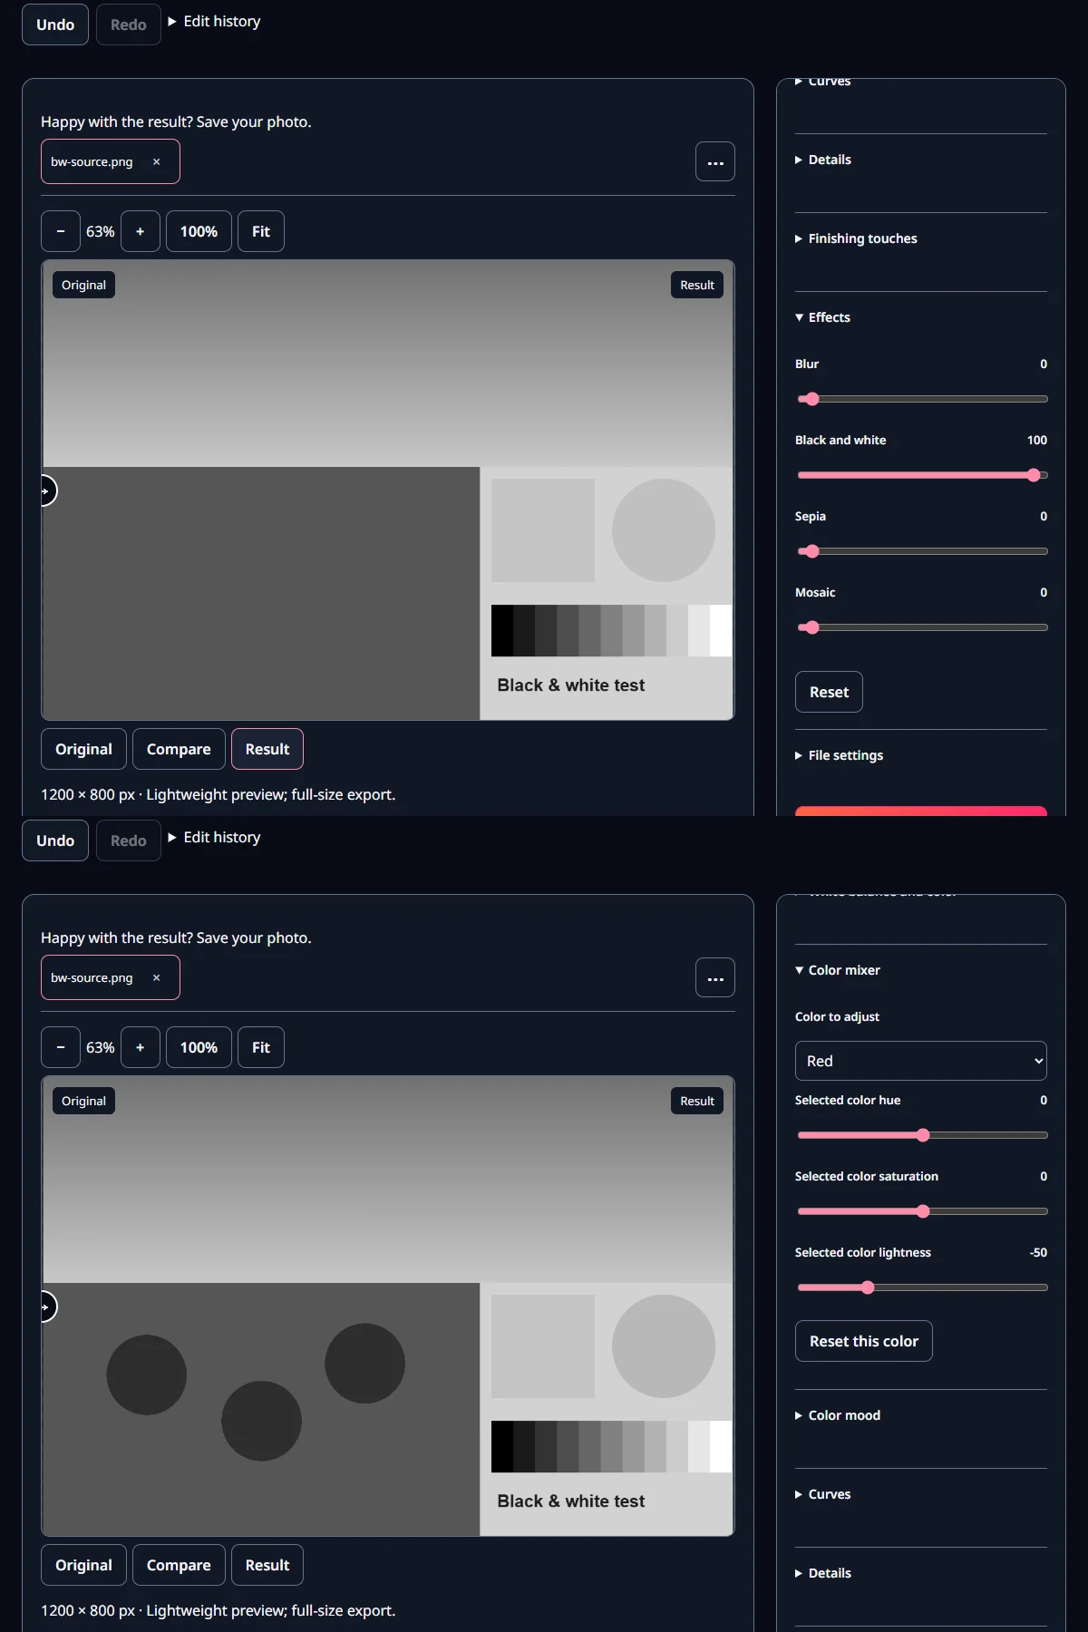Expand Edit history above the Effects view
This screenshot has height=1632, width=1088.
click(x=214, y=22)
